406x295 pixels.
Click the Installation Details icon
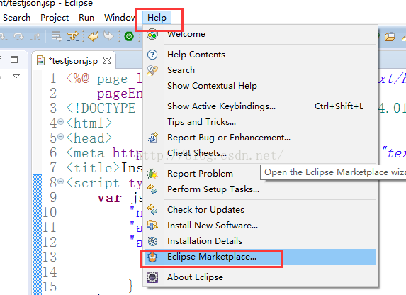152,241
